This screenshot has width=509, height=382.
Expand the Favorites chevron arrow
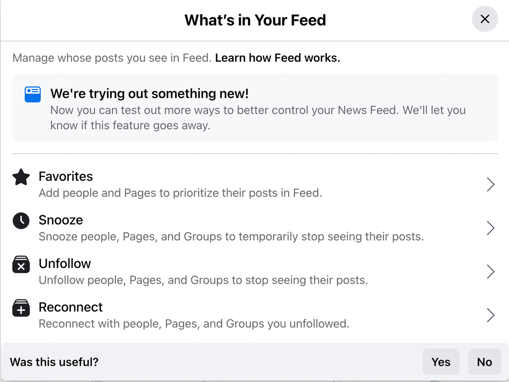(490, 185)
